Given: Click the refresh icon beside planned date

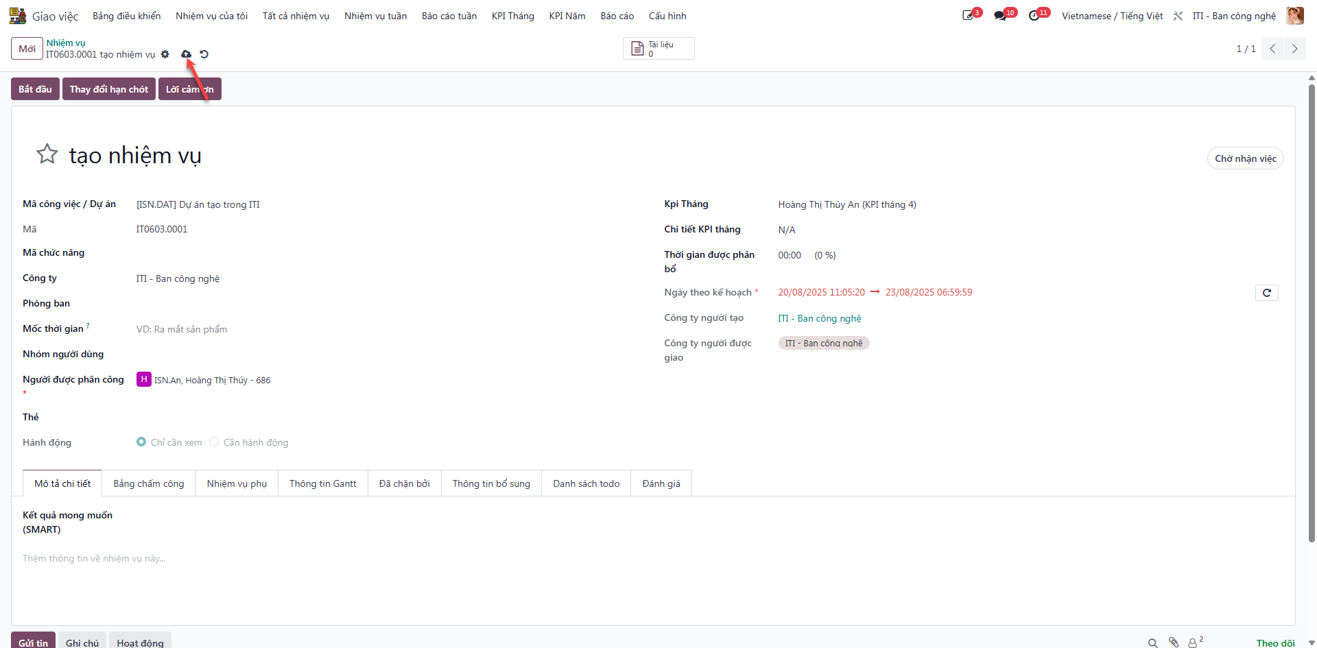Looking at the screenshot, I should coord(1267,293).
